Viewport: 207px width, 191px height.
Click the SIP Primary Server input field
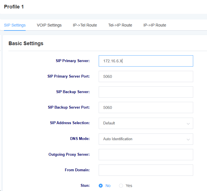tap(146, 61)
